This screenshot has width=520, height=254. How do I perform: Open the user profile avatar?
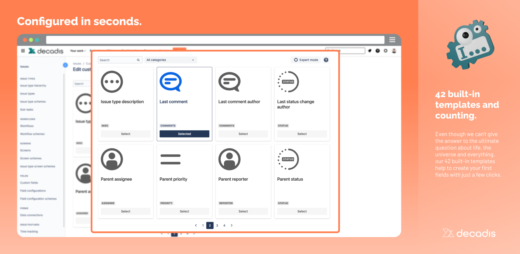[394, 51]
